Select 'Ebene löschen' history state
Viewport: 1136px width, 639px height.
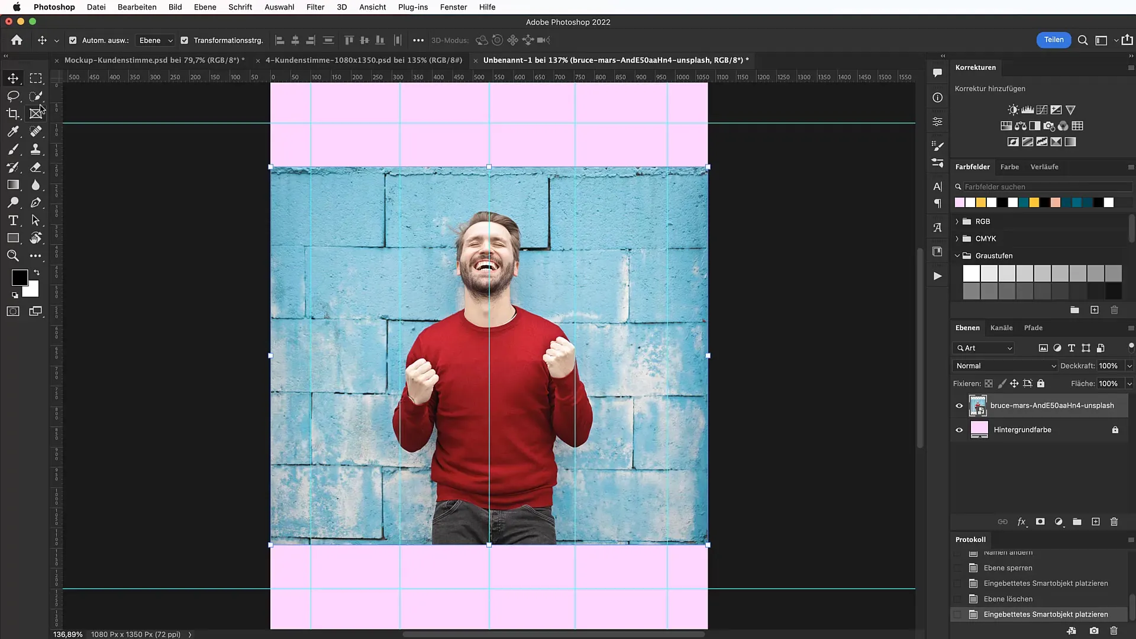coord(1008,599)
